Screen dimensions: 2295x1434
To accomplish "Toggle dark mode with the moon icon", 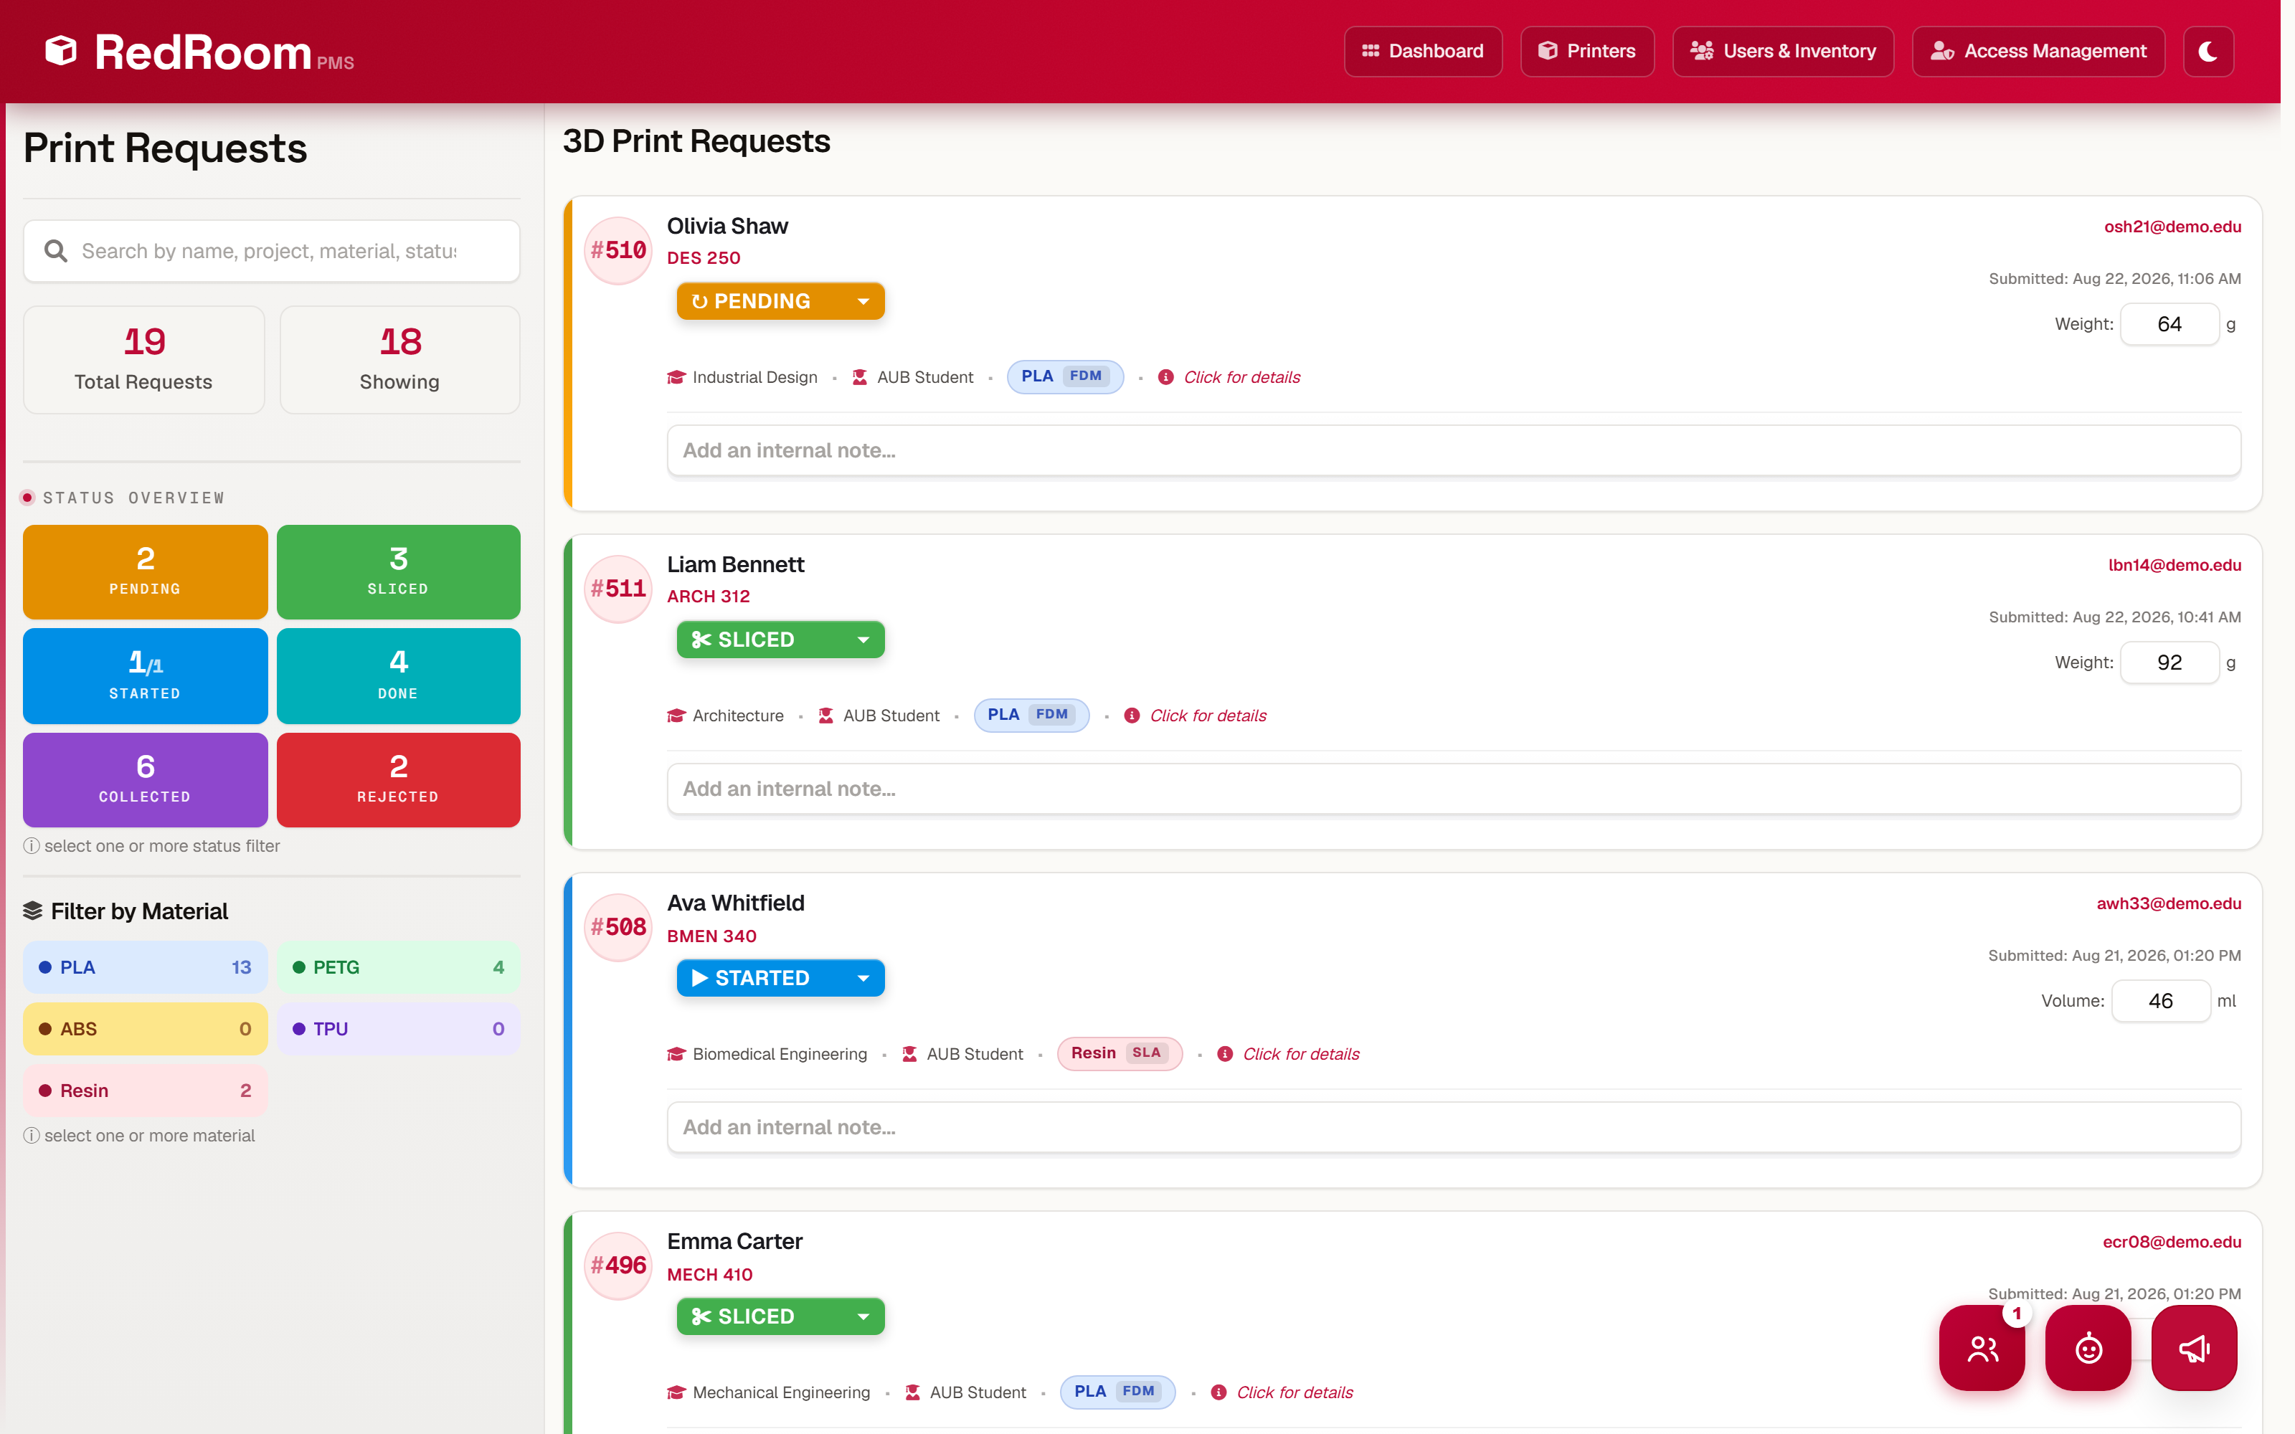I will click(x=2209, y=51).
